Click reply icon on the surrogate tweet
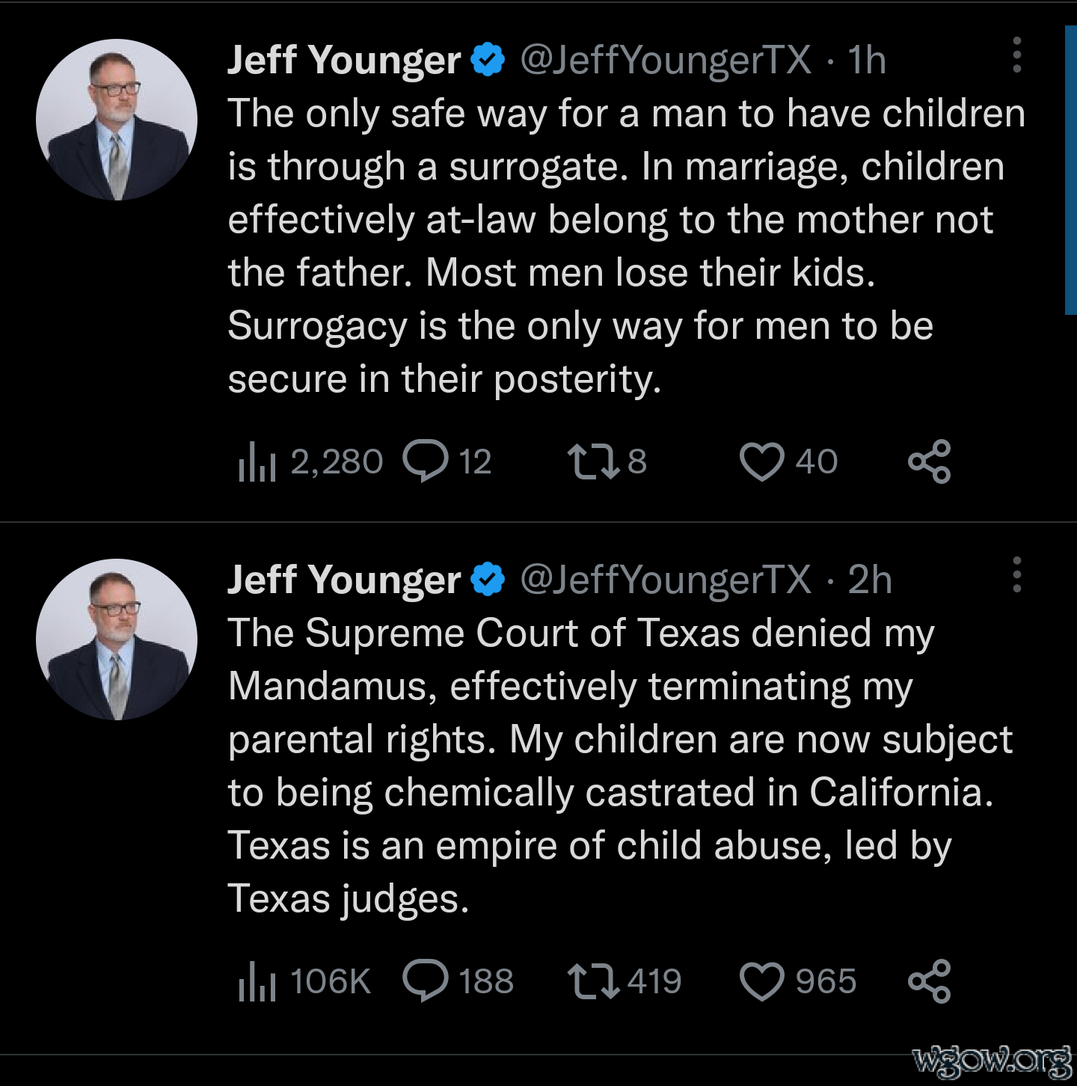1077x1086 pixels. point(425,461)
